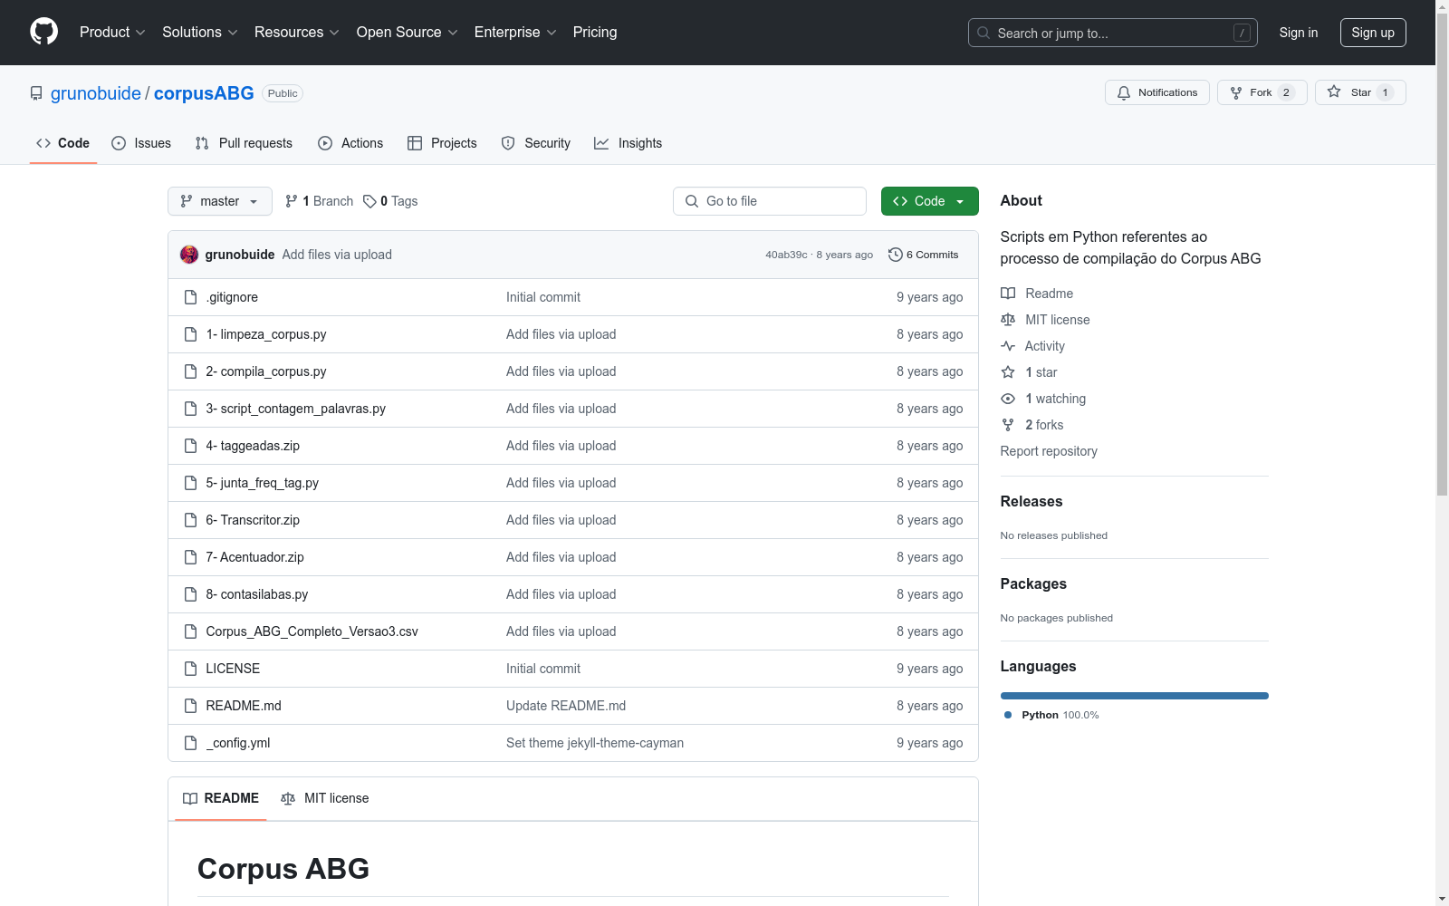Click the Sign up button
The width and height of the screenshot is (1449, 906).
click(x=1373, y=33)
